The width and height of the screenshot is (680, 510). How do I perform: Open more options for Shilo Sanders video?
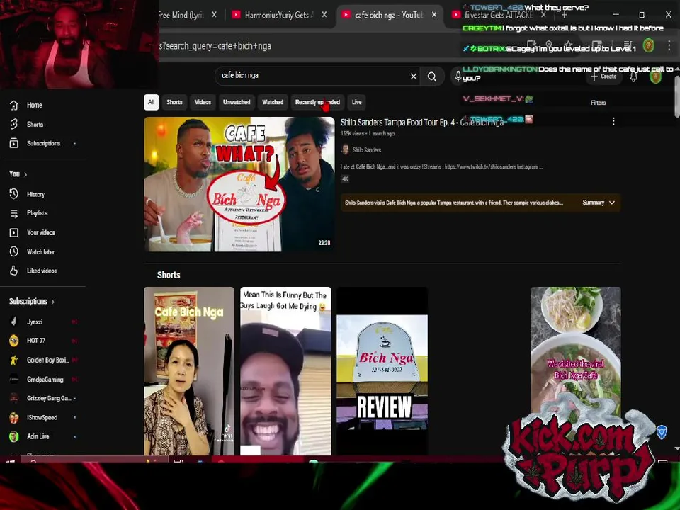click(x=613, y=121)
